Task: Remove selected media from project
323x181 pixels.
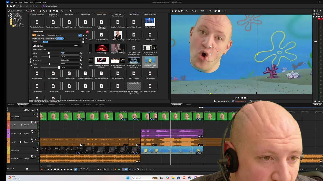Action: (37, 11)
